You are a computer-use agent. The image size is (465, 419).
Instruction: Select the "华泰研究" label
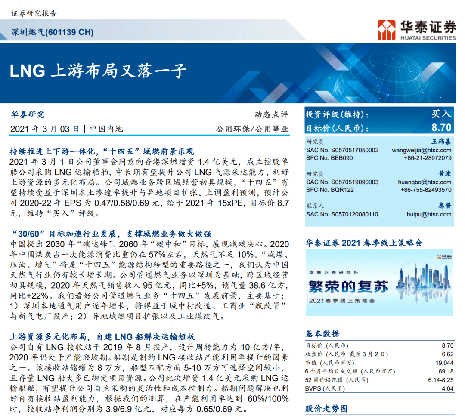pyautogui.click(x=28, y=114)
